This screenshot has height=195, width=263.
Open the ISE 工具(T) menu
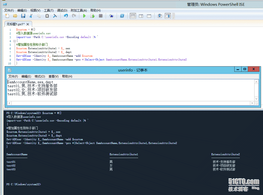(49, 10)
